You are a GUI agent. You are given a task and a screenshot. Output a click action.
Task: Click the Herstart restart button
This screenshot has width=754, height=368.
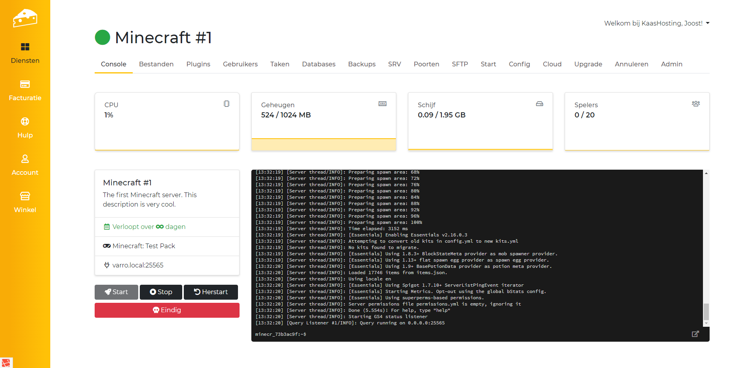(x=211, y=292)
